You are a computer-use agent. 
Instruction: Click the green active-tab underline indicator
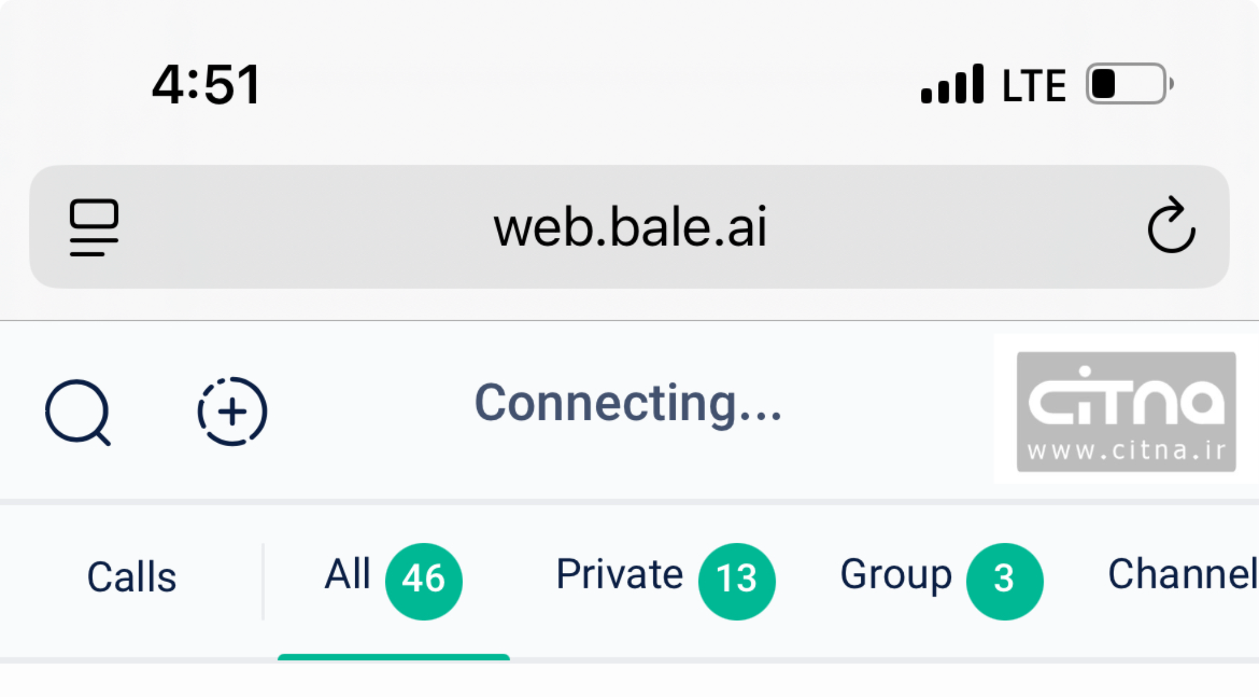click(393, 657)
